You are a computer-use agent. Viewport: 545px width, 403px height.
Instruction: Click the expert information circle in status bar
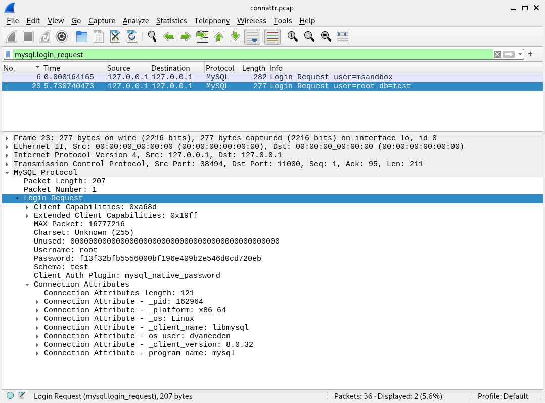tap(10, 395)
